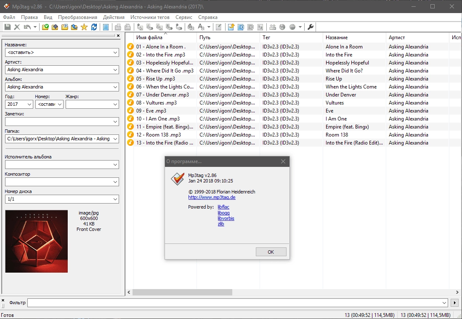Open the zlib link

click(220, 224)
